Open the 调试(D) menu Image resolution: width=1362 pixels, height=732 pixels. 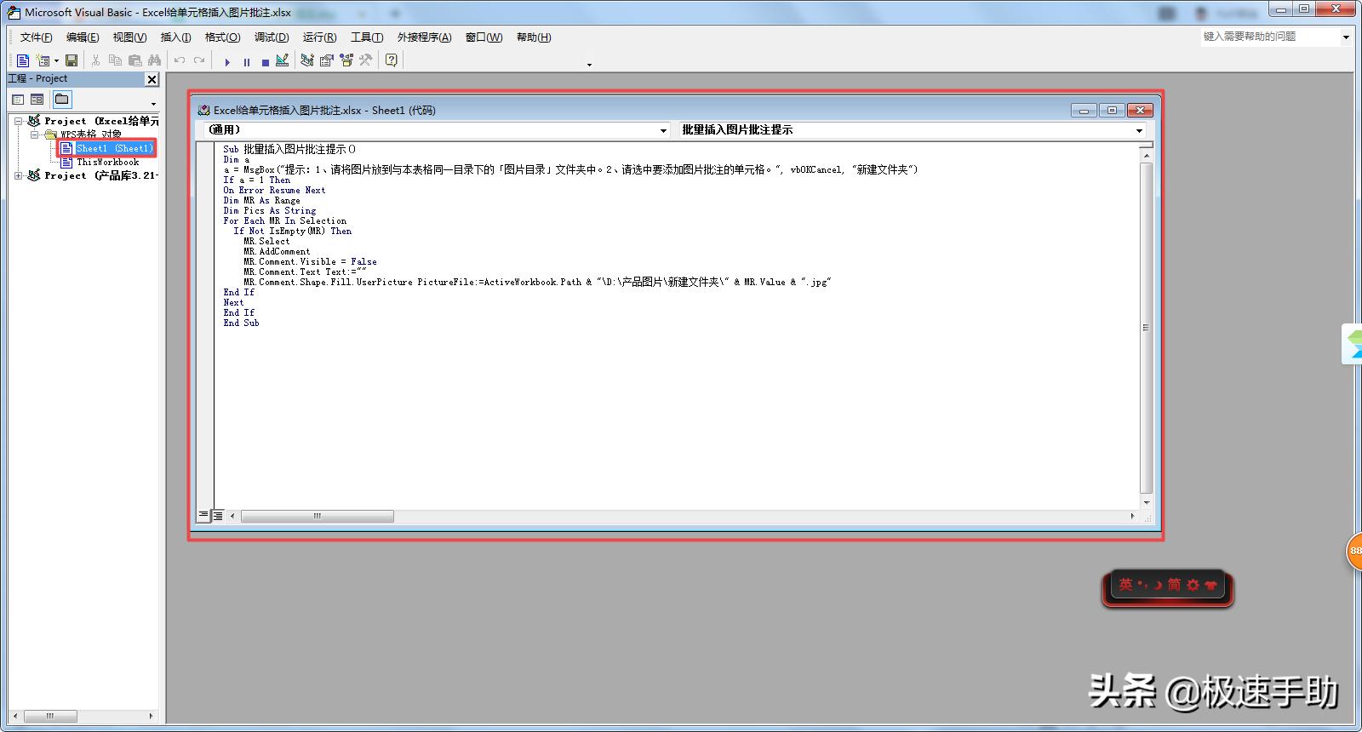click(272, 37)
